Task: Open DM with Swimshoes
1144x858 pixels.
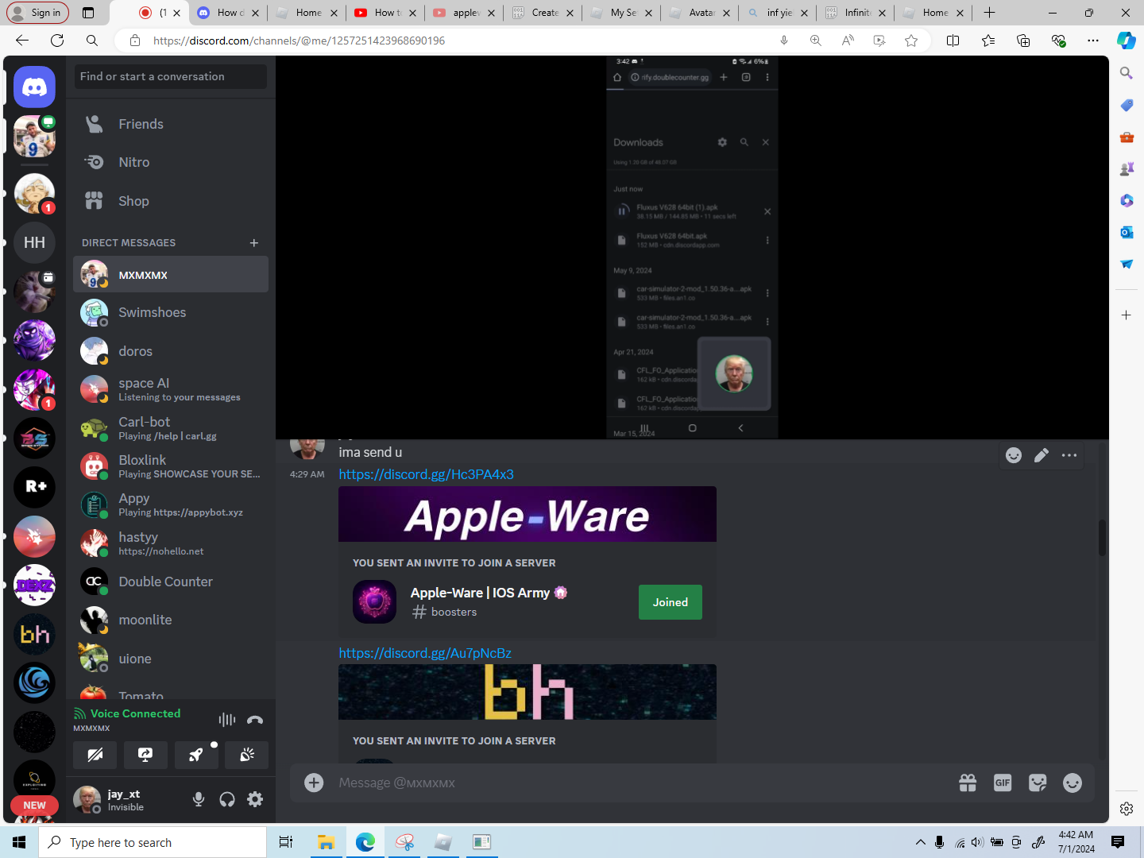Action: [x=171, y=313]
